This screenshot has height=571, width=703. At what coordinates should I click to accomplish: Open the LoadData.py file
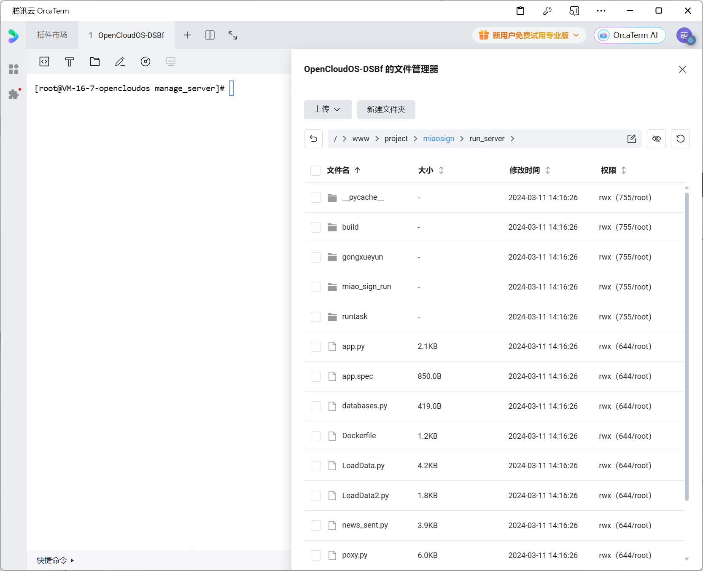tap(363, 466)
